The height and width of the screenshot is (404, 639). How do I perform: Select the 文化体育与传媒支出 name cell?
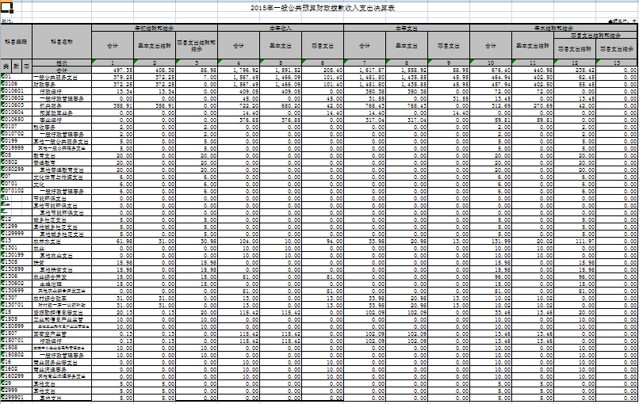(x=62, y=177)
